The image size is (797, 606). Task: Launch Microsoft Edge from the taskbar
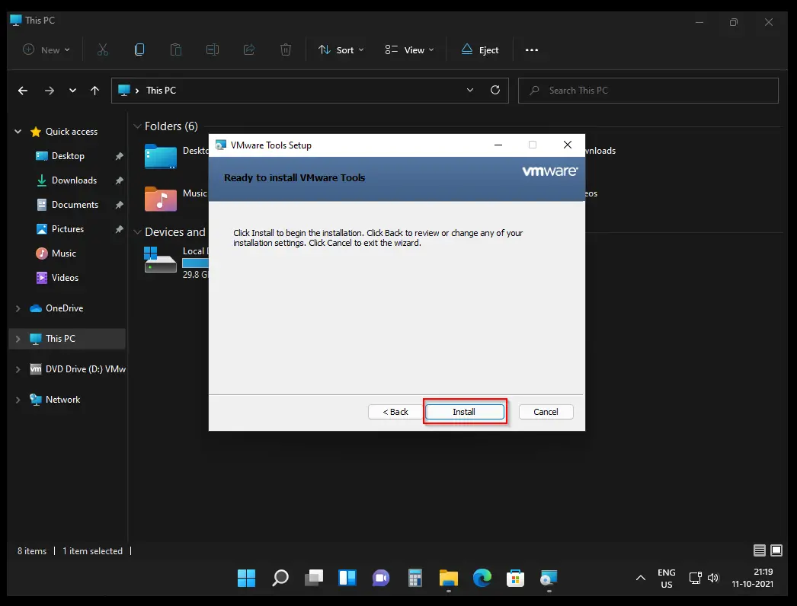[482, 578]
